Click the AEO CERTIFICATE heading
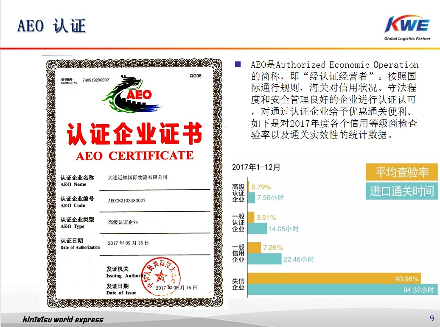Image resolution: width=440 pixels, height=327 pixels. (x=135, y=155)
